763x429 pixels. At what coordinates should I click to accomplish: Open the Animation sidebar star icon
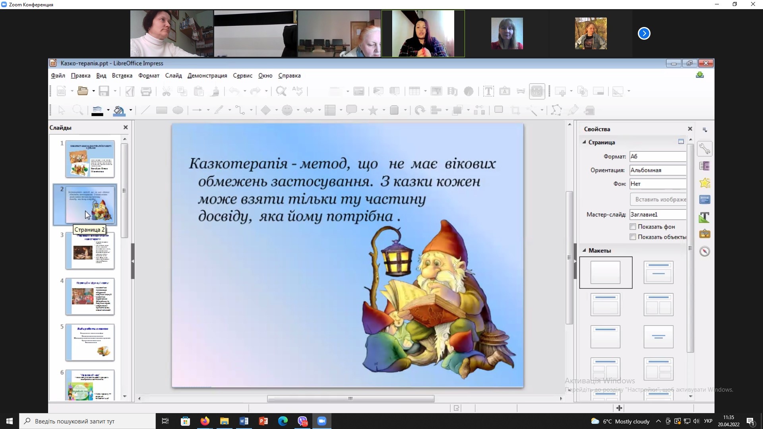pyautogui.click(x=705, y=183)
